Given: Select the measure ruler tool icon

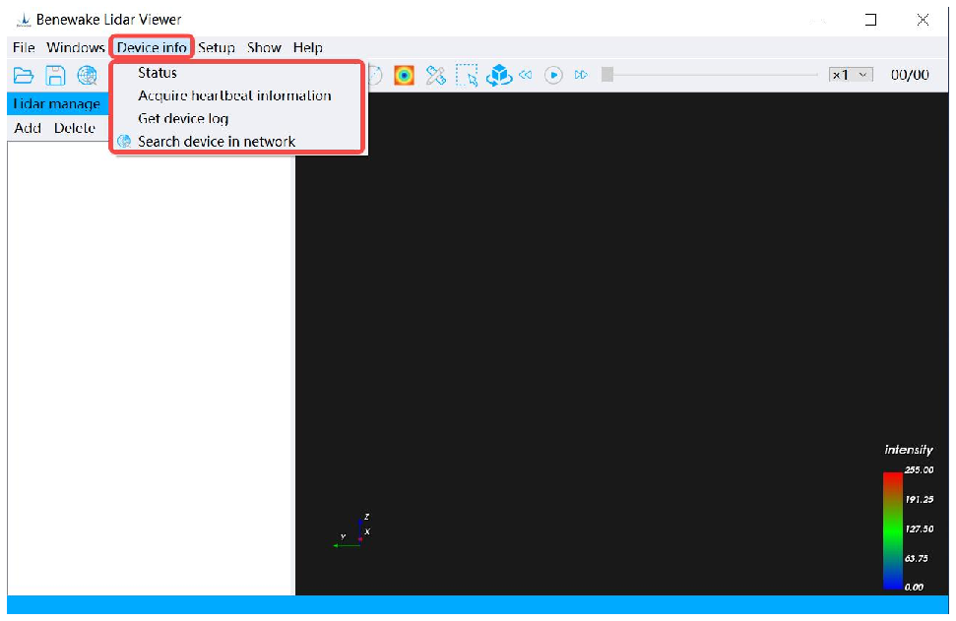Looking at the screenshot, I should coord(435,75).
